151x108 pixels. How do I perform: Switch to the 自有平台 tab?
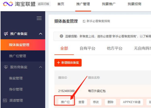pyautogui.click(x=88, y=48)
